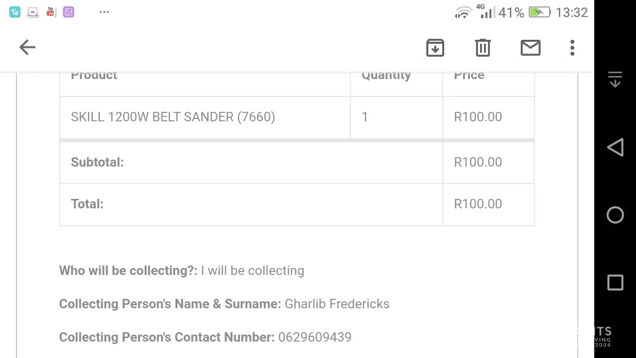The width and height of the screenshot is (636, 358).
Task: Tap the collecting person name Gharlib Fredericks
Action: tap(337, 304)
